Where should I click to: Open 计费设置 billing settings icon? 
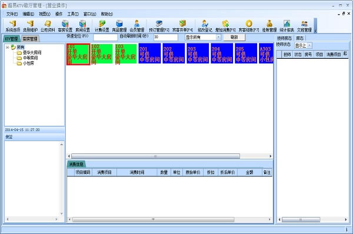coord(102,26)
